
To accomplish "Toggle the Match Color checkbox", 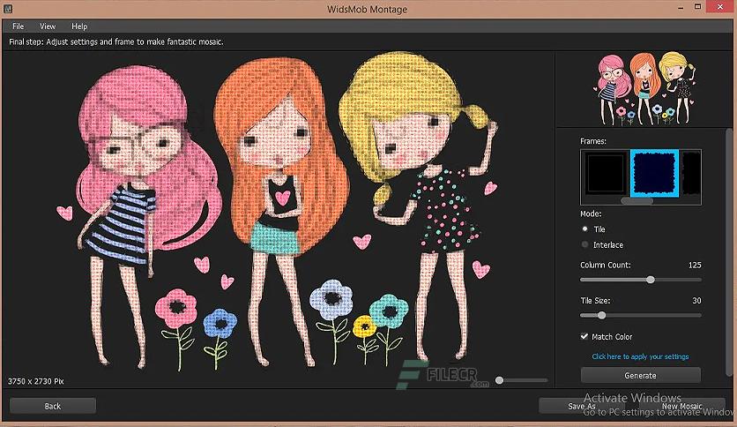I will pos(584,336).
